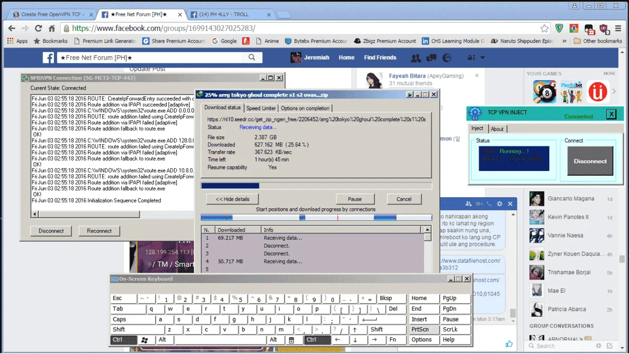Image resolution: width=629 pixels, height=354 pixels.
Task: Open chat window options gear
Action: (500, 203)
